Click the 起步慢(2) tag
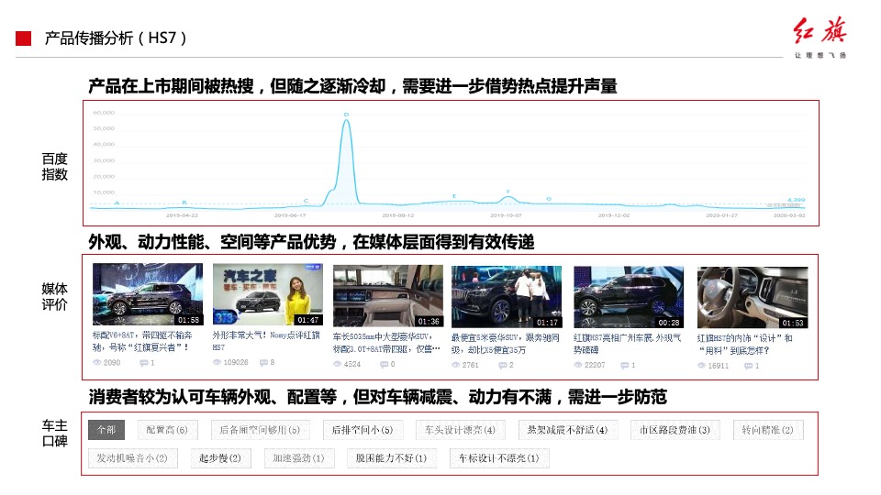The height and width of the screenshot is (495, 881). pos(220,458)
